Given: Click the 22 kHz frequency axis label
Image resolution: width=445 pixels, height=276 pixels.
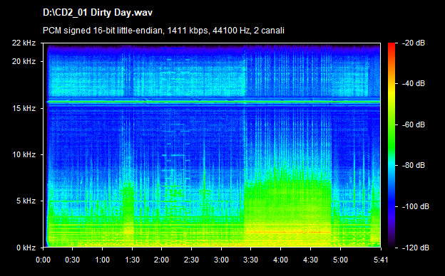Looking at the screenshot, I should [24, 43].
